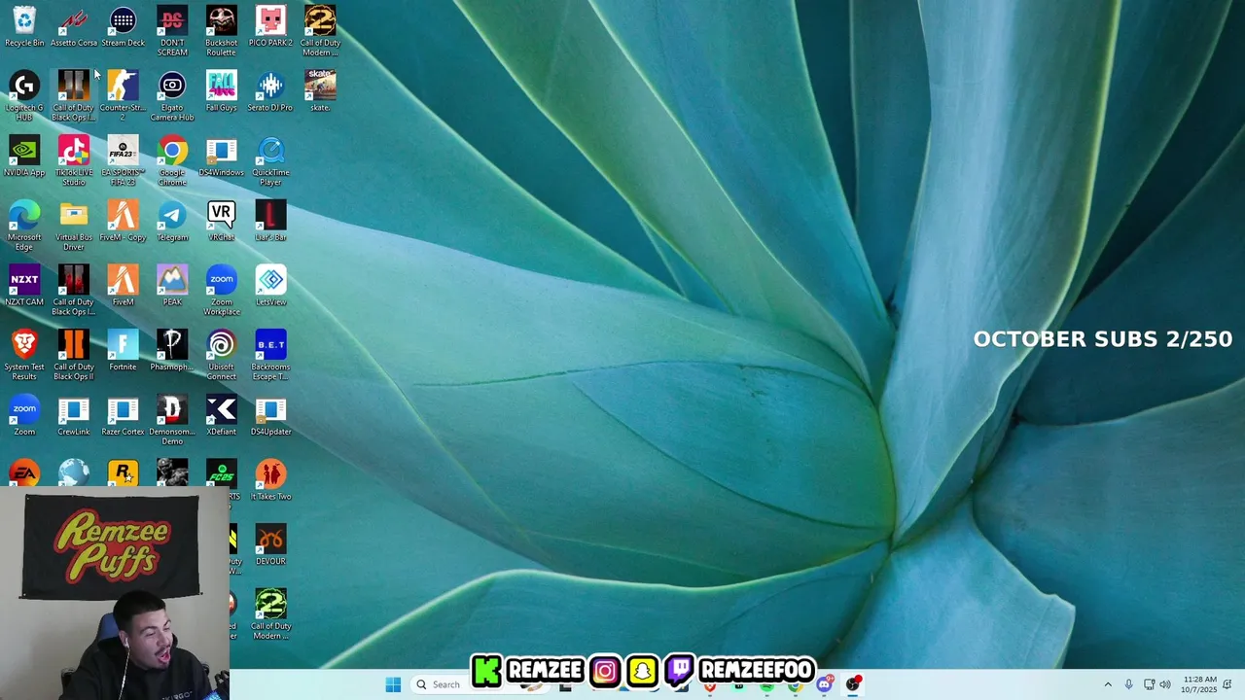Image resolution: width=1245 pixels, height=700 pixels.
Task: Click the microphone tray icon
Action: 1128,684
